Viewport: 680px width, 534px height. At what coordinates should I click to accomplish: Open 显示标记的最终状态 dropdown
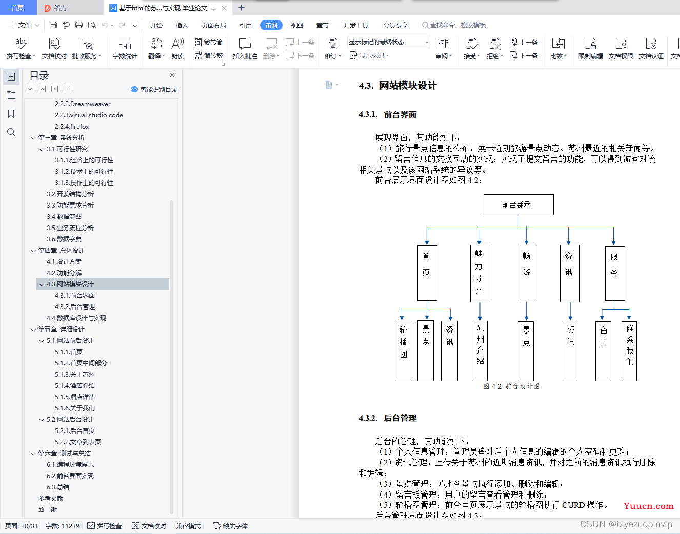click(389, 42)
